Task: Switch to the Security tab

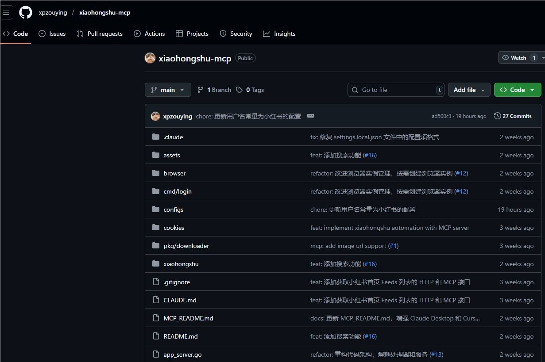Action: tap(236, 34)
